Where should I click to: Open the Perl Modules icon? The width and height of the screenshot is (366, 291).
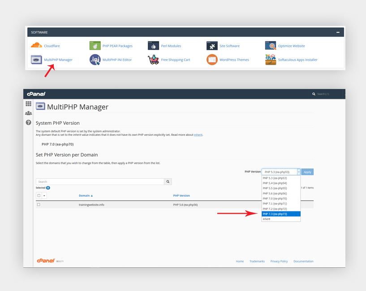coord(153,46)
